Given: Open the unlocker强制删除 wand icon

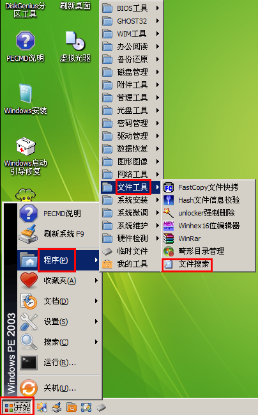Looking at the screenshot, I should click(169, 213).
